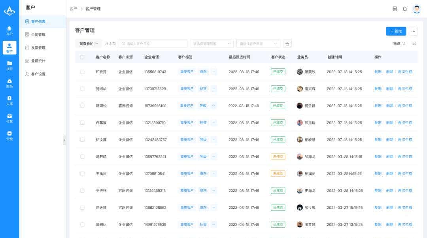Tick the checkbox on the 韩诗悦 row
The width and height of the screenshot is (427, 238).
pyautogui.click(x=82, y=106)
